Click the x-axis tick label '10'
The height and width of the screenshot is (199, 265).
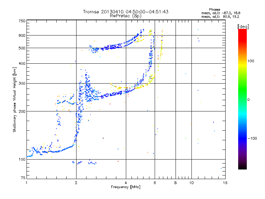(x=191, y=183)
